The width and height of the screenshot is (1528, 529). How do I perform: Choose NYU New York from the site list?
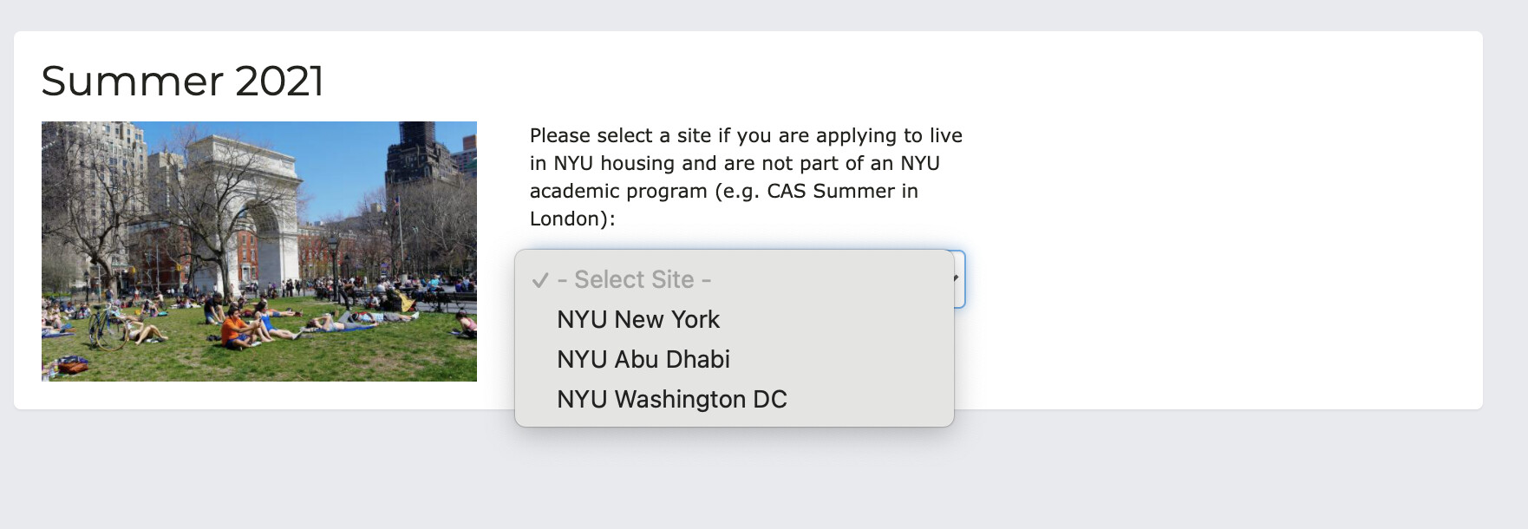[x=638, y=320]
